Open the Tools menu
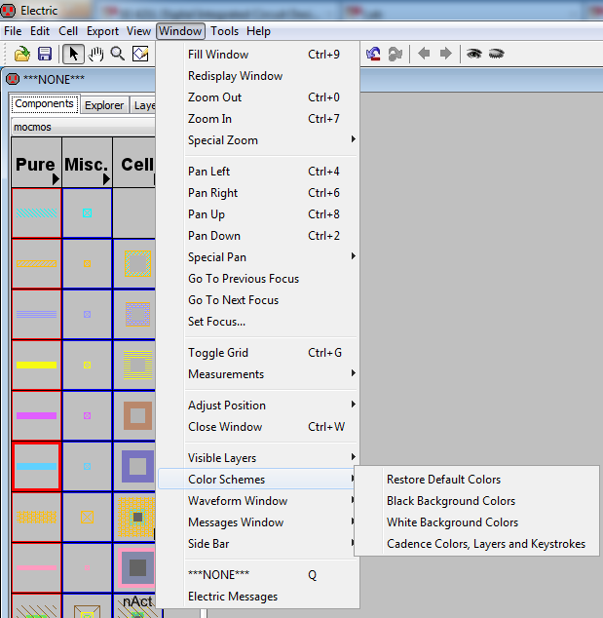Image resolution: width=603 pixels, height=618 pixels. pos(224,31)
